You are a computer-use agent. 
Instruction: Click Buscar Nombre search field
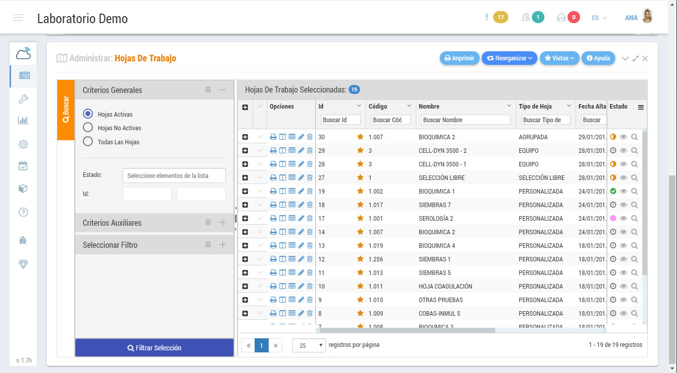coord(466,120)
